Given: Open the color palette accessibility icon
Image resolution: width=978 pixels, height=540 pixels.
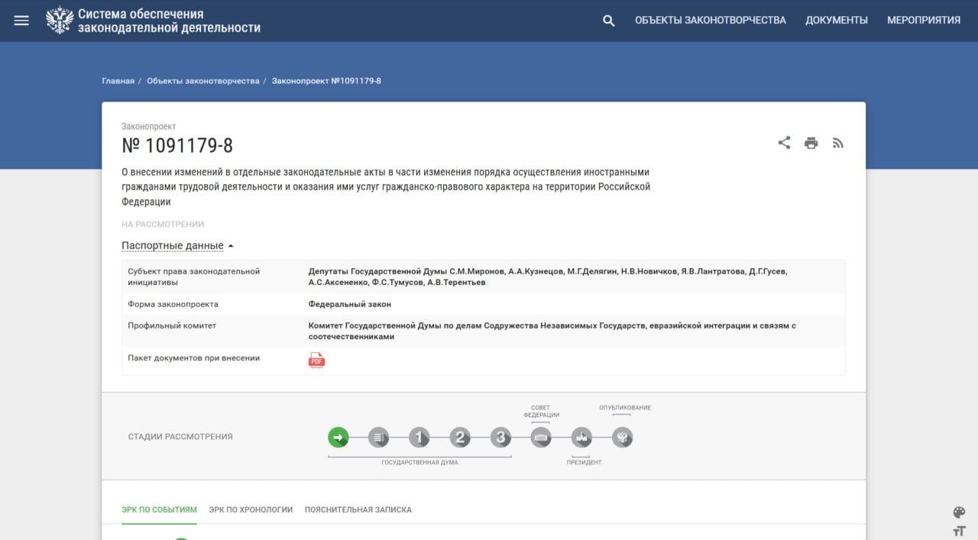Looking at the screenshot, I should coord(959,513).
